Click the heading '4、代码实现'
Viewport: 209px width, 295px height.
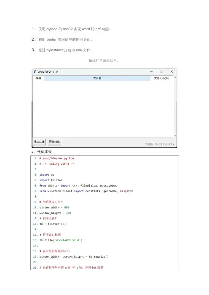point(42,152)
